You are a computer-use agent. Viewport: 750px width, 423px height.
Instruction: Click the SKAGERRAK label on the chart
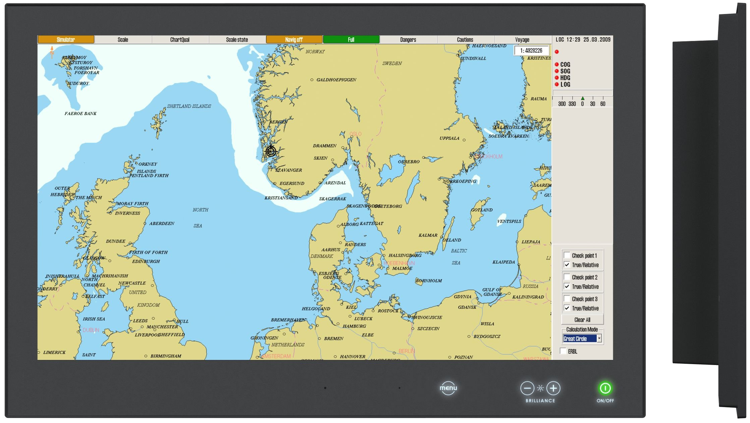(333, 199)
